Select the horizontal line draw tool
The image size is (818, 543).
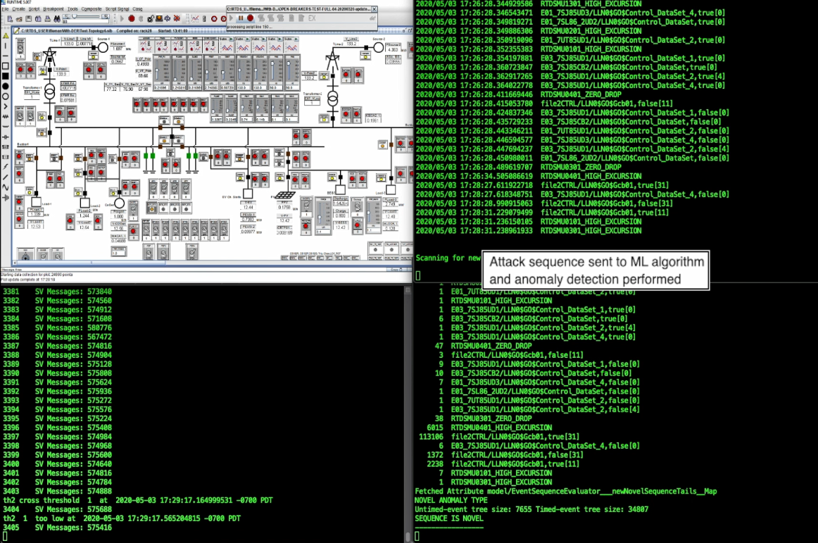[x=6, y=56]
